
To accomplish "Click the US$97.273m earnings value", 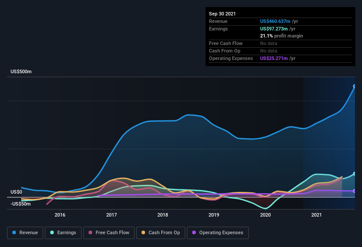I will point(274,29).
